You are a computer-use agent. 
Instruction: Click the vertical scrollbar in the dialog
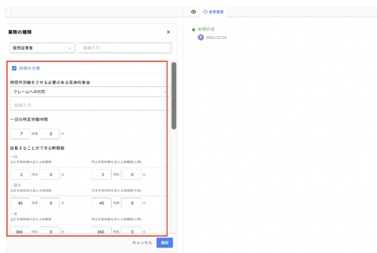tap(174, 96)
